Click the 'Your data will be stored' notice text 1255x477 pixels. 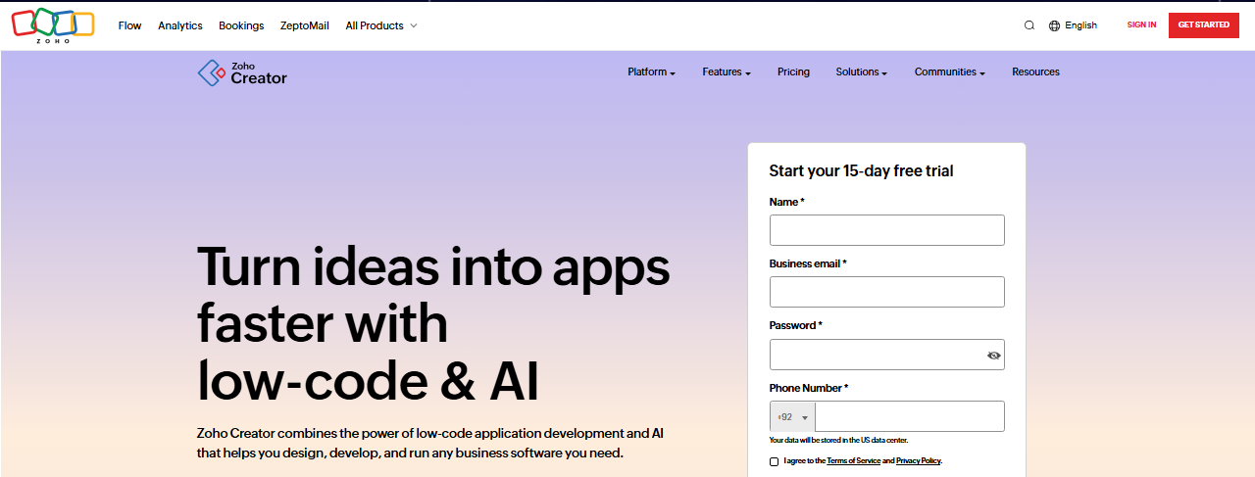tap(838, 441)
